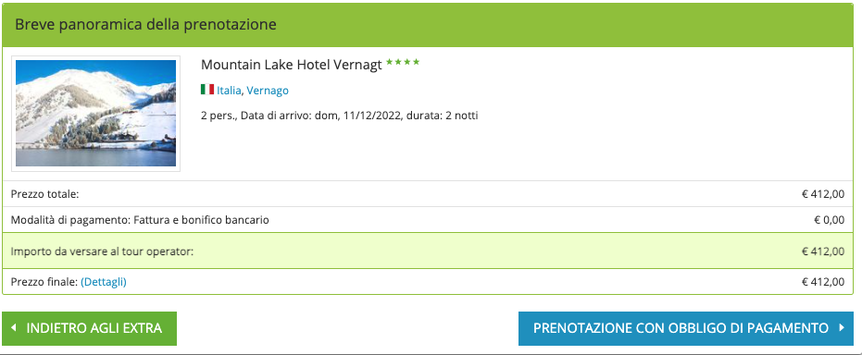Click the right arrow on Prenotazione button

[x=841, y=328]
